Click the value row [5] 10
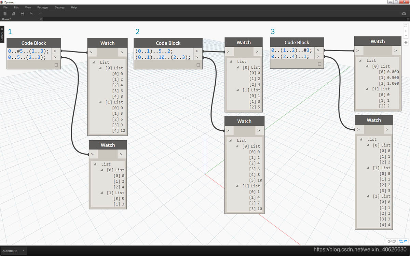The height and width of the screenshot is (256, 410). pos(256,180)
